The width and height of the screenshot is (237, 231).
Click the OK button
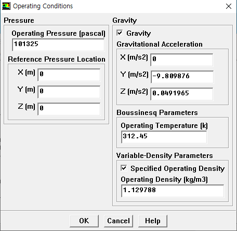(84, 221)
